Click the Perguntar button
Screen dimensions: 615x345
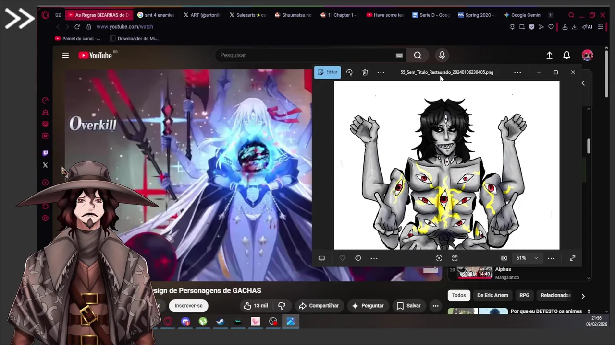pos(368,306)
